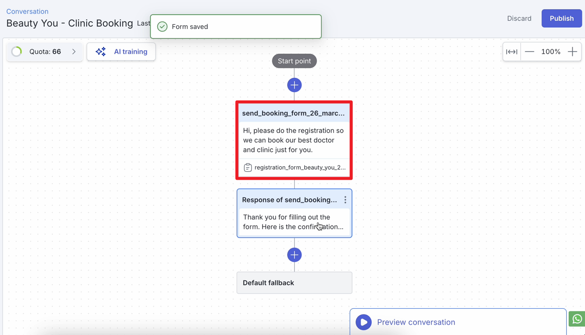
Task: Click the Quota progress ring
Action: coord(17,52)
